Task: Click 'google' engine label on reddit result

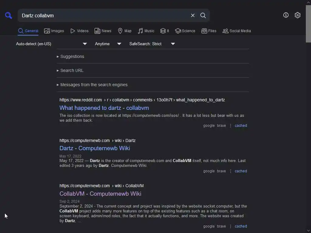Action: click(209, 126)
